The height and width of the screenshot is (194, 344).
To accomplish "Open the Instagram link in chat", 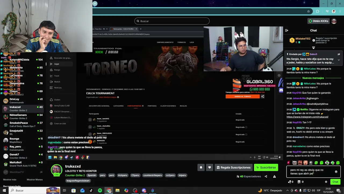I will point(307,117).
